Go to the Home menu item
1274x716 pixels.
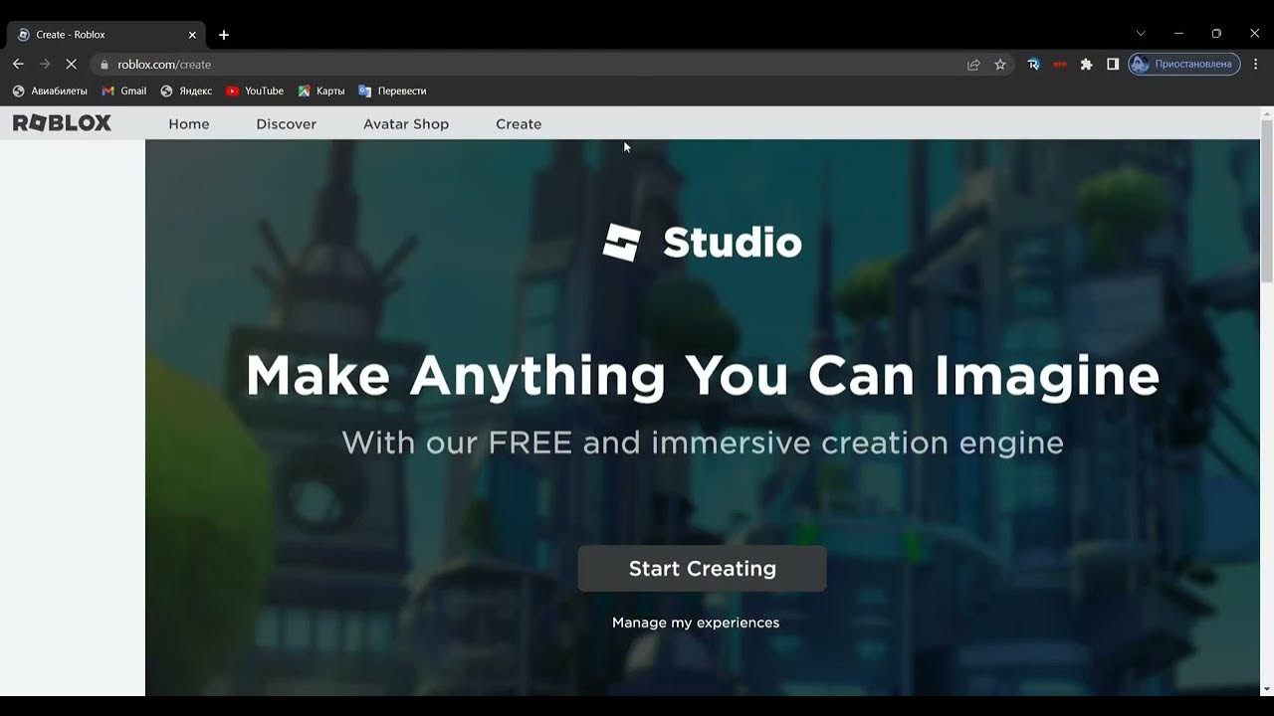pyautogui.click(x=189, y=124)
